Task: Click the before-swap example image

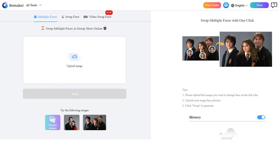Action: (x=201, y=48)
